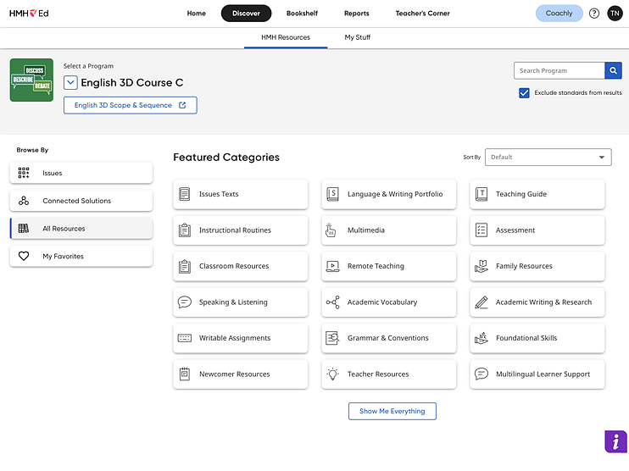Open the Assessment category label
The width and height of the screenshot is (629, 471).
point(515,230)
